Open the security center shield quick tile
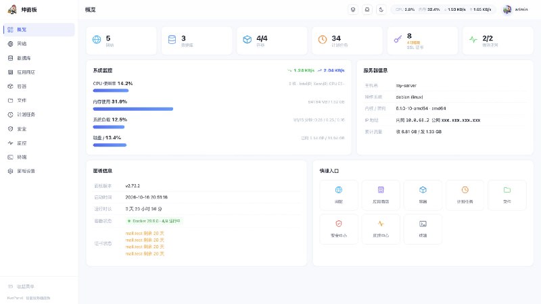Screen dimensions: 541x304 [x=339, y=229]
